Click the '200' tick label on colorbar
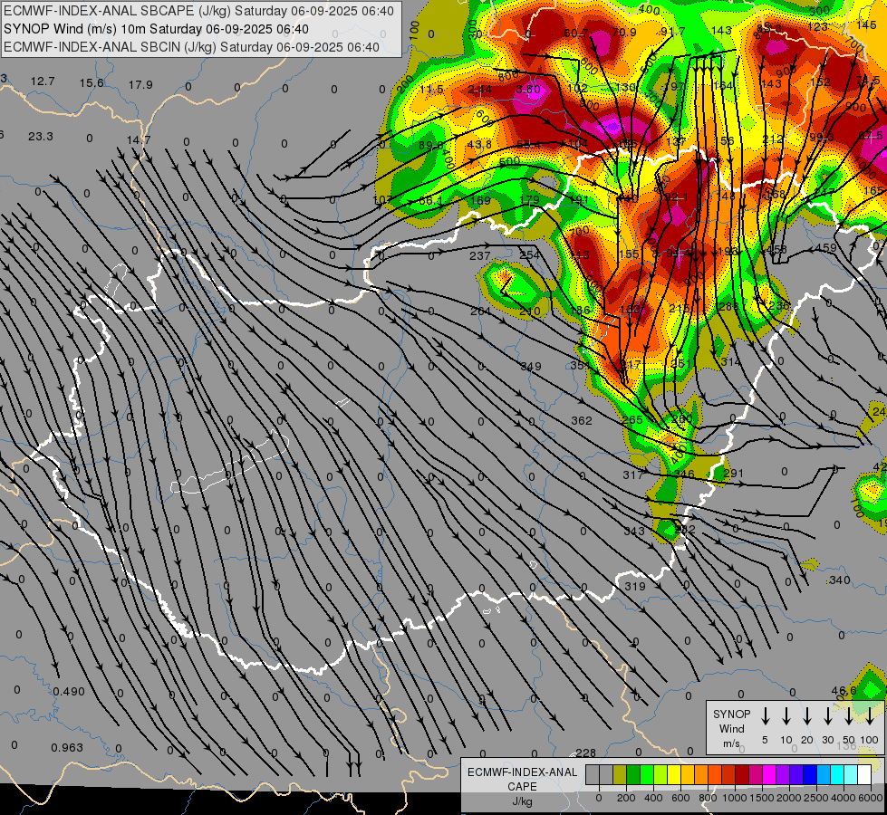 pyautogui.click(x=626, y=798)
